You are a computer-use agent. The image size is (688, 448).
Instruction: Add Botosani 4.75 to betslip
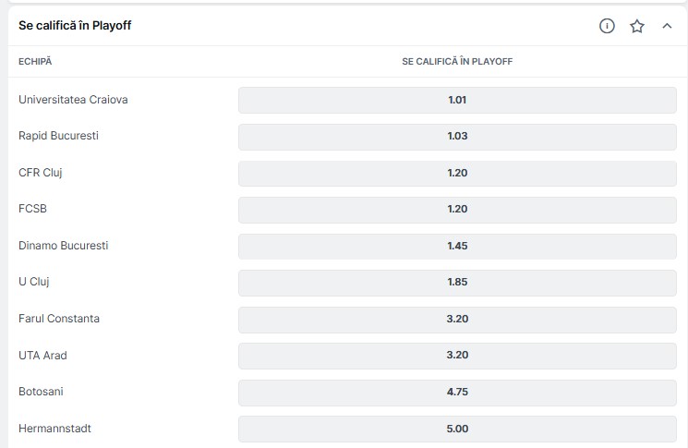coord(457,393)
